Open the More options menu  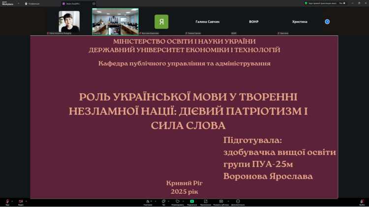click(238, 202)
